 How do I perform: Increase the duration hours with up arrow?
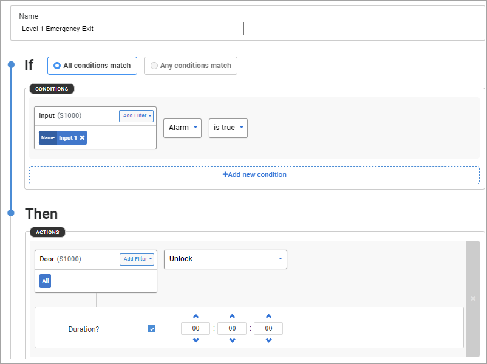(196, 316)
